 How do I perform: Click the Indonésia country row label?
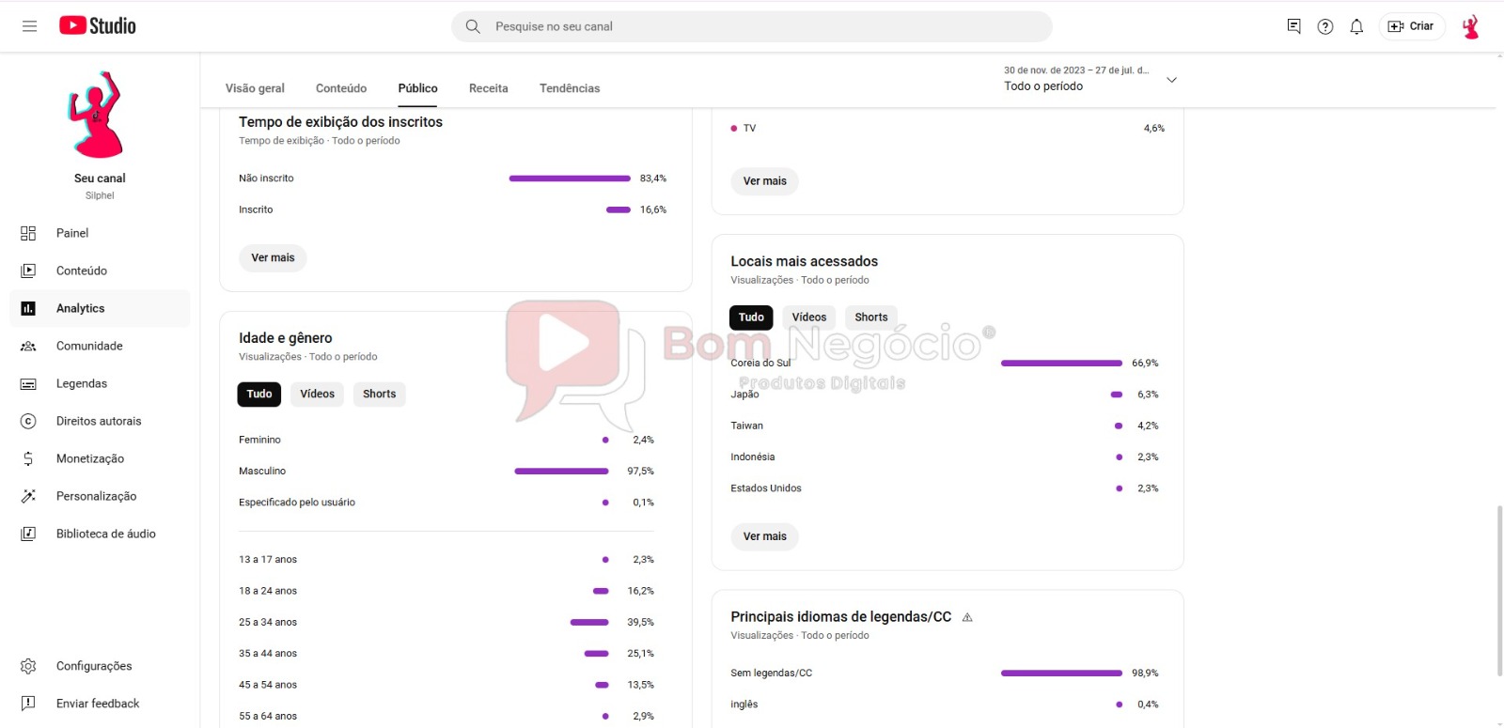tap(753, 457)
